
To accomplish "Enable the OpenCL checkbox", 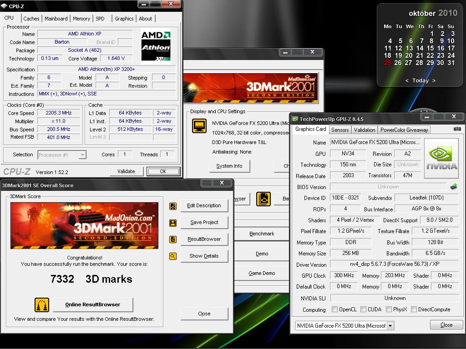I will coord(334,309).
